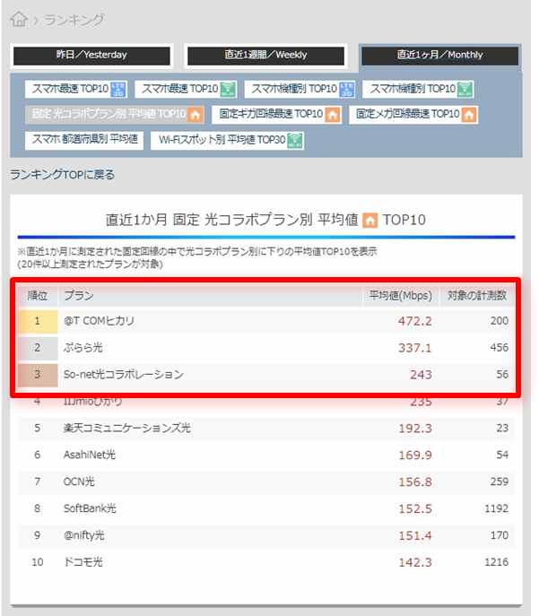
Task: Click Wi-Fi icon on スマホ最速 TOP10
Action: [x=228, y=89]
